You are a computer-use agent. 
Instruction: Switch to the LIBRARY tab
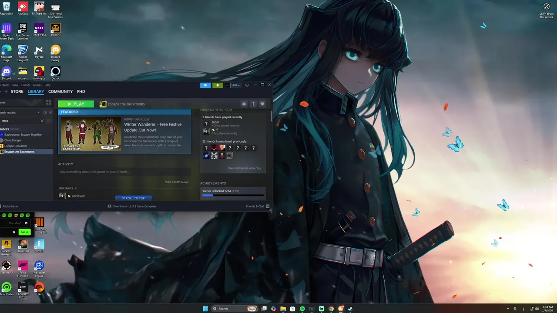[x=36, y=92]
